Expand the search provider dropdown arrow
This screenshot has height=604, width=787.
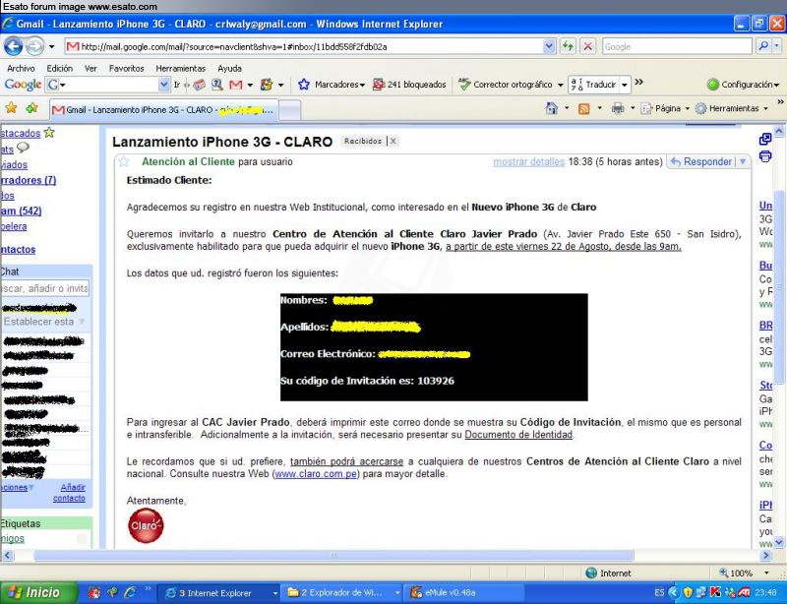pos(777,46)
